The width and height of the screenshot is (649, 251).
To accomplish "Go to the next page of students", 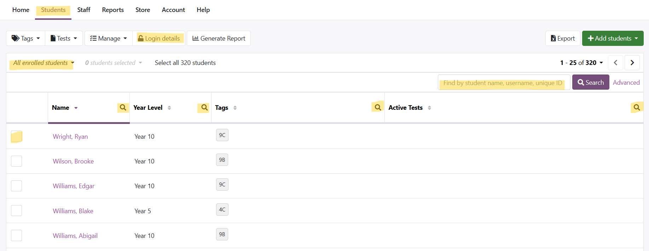I will click(x=632, y=63).
